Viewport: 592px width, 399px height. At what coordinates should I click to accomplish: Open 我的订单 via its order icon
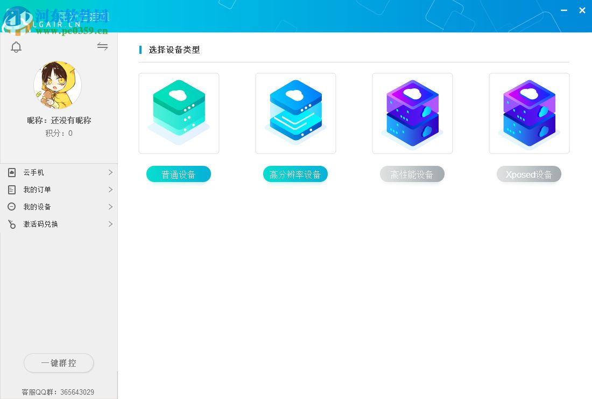(12, 190)
